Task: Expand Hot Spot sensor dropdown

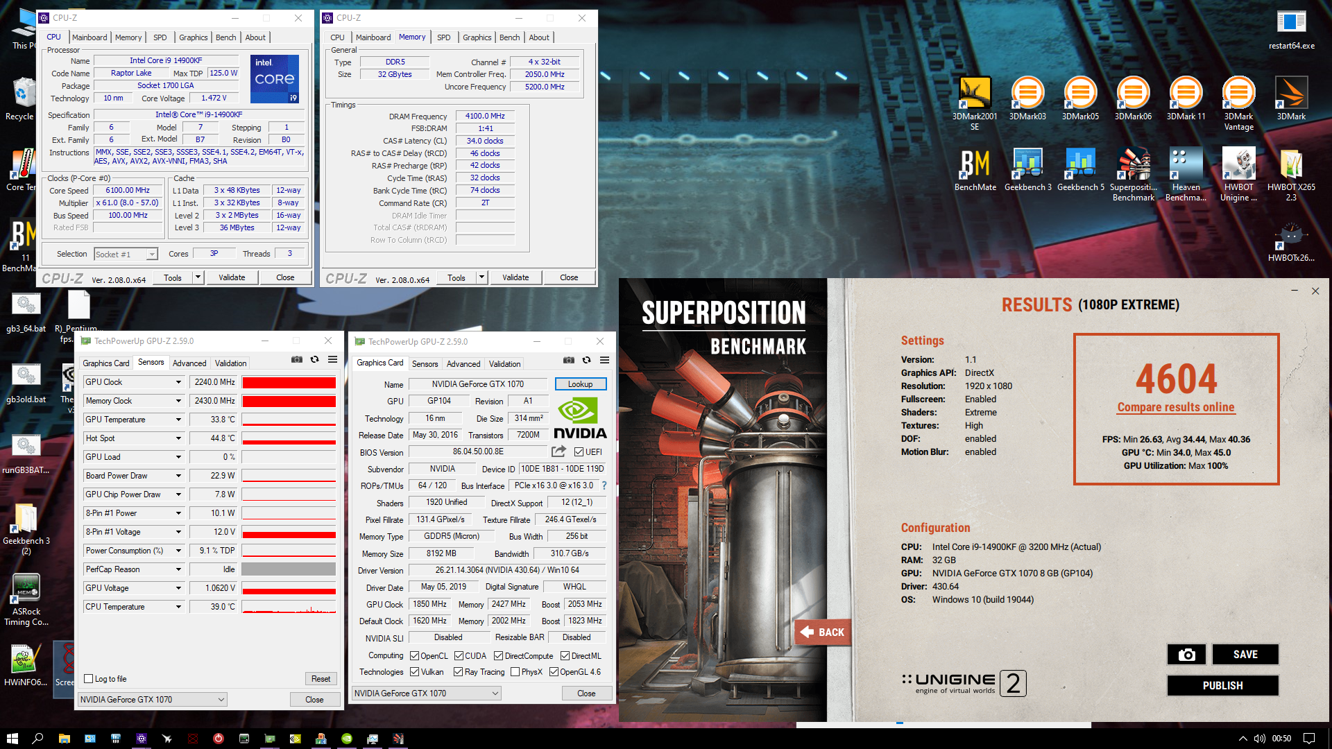Action: 178,438
